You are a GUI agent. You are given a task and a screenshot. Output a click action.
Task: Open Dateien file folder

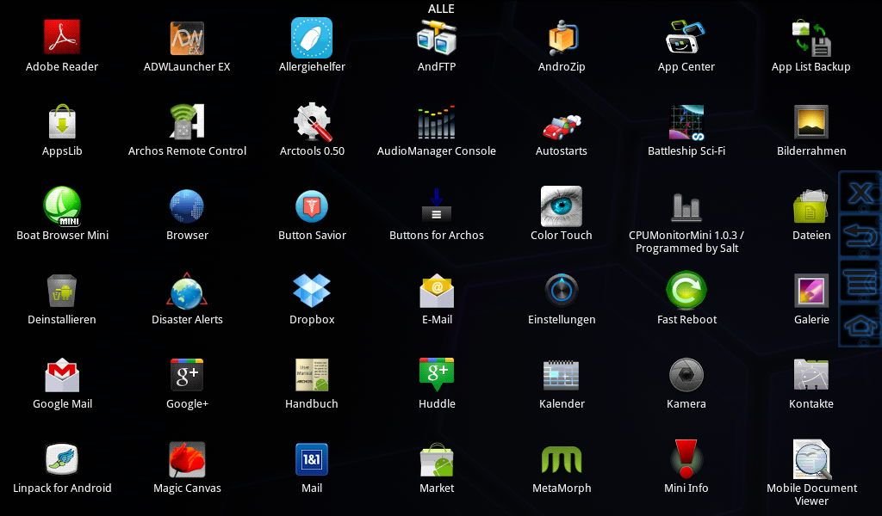[811, 206]
